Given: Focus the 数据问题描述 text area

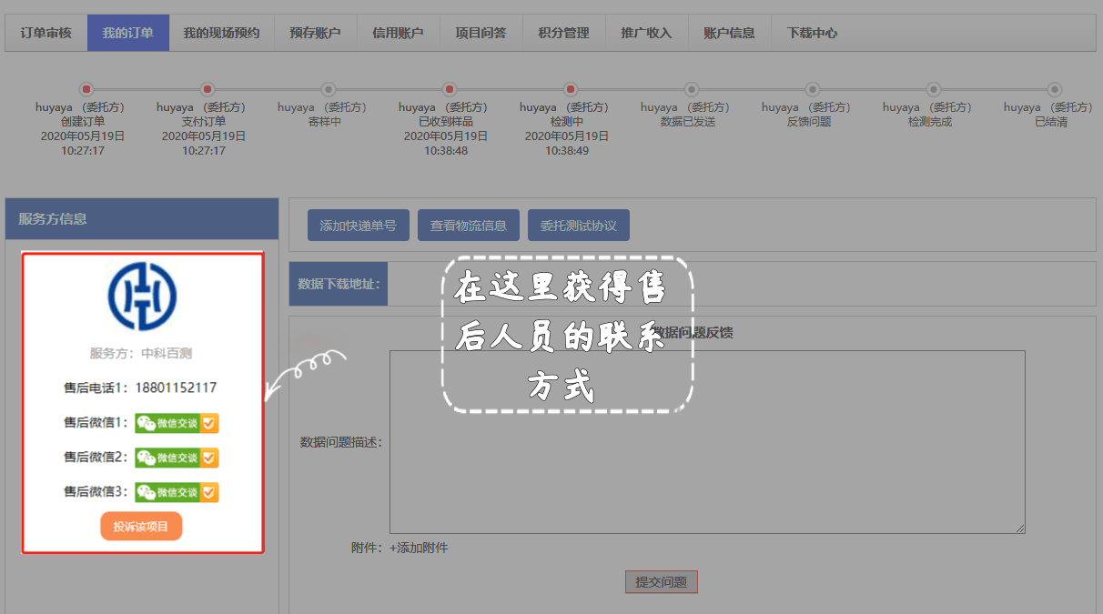Looking at the screenshot, I should pyautogui.click(x=707, y=441).
